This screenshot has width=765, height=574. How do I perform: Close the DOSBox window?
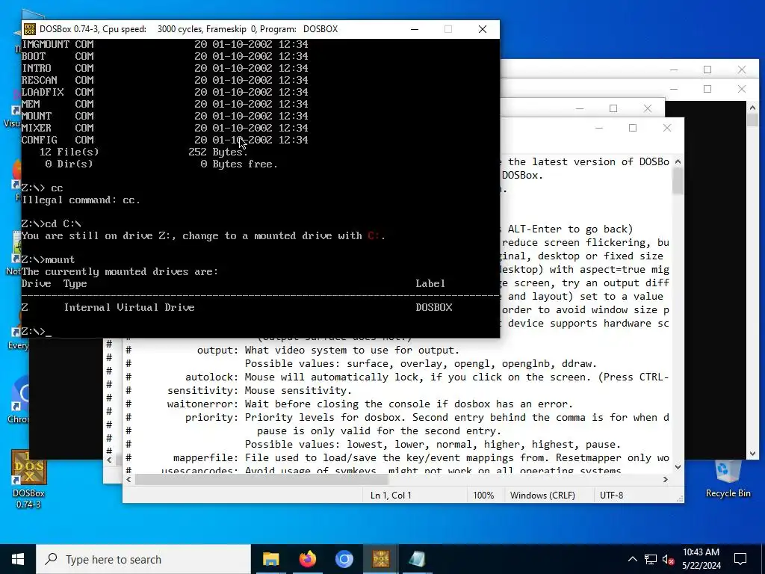(483, 29)
